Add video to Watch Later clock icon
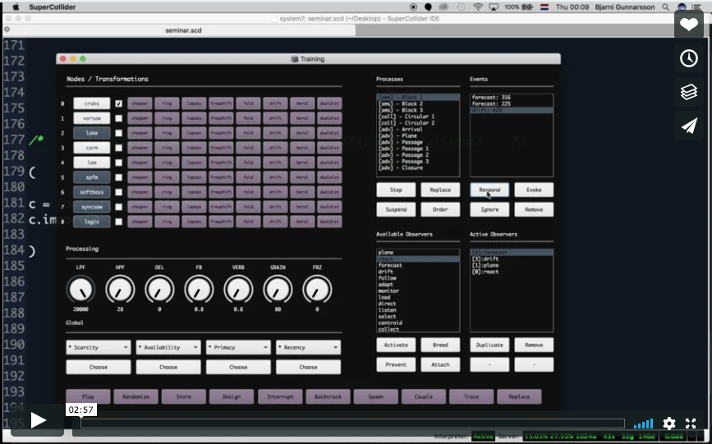This screenshot has height=444, width=712. click(x=689, y=58)
